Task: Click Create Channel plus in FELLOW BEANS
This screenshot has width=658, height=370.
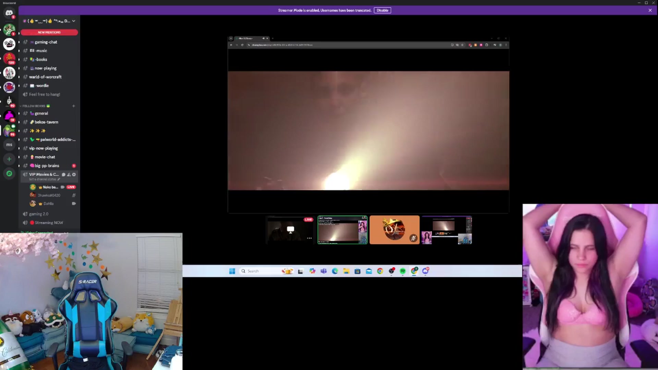Action: 74,106
